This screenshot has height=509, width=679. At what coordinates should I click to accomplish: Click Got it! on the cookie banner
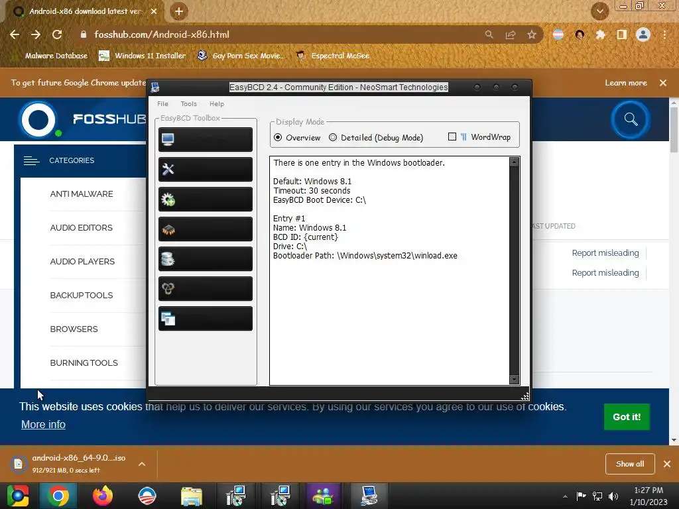pyautogui.click(x=627, y=417)
